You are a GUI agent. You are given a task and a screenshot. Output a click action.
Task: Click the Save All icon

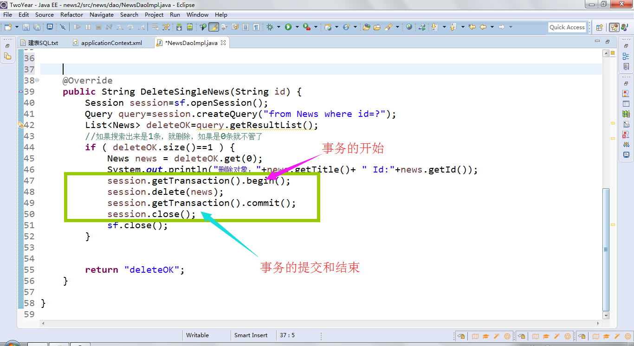click(x=37, y=27)
